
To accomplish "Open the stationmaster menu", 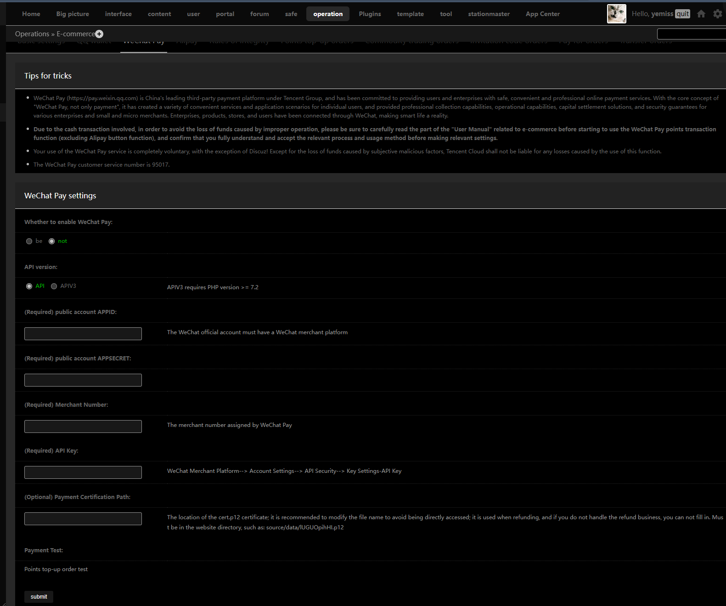I will click(x=489, y=14).
